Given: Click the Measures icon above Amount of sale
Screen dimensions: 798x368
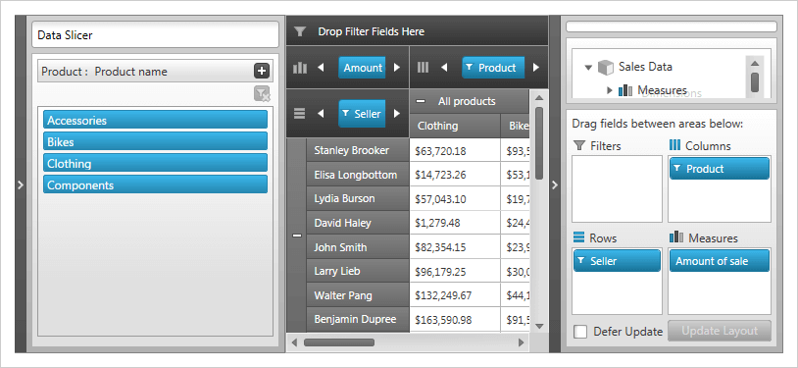Looking at the screenshot, I should [x=675, y=237].
